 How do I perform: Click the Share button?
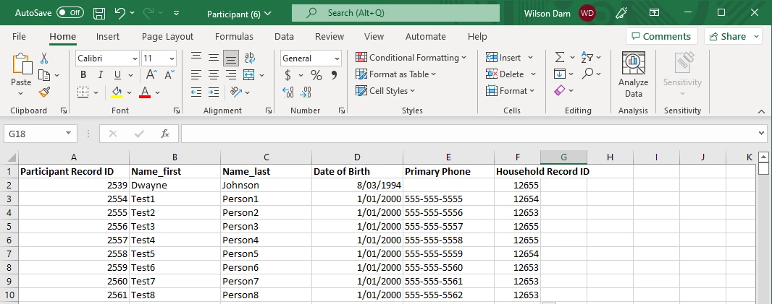[x=733, y=36]
